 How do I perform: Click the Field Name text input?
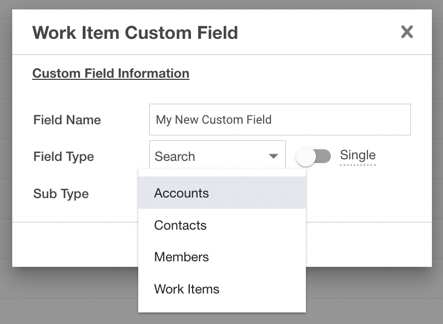coord(280,119)
